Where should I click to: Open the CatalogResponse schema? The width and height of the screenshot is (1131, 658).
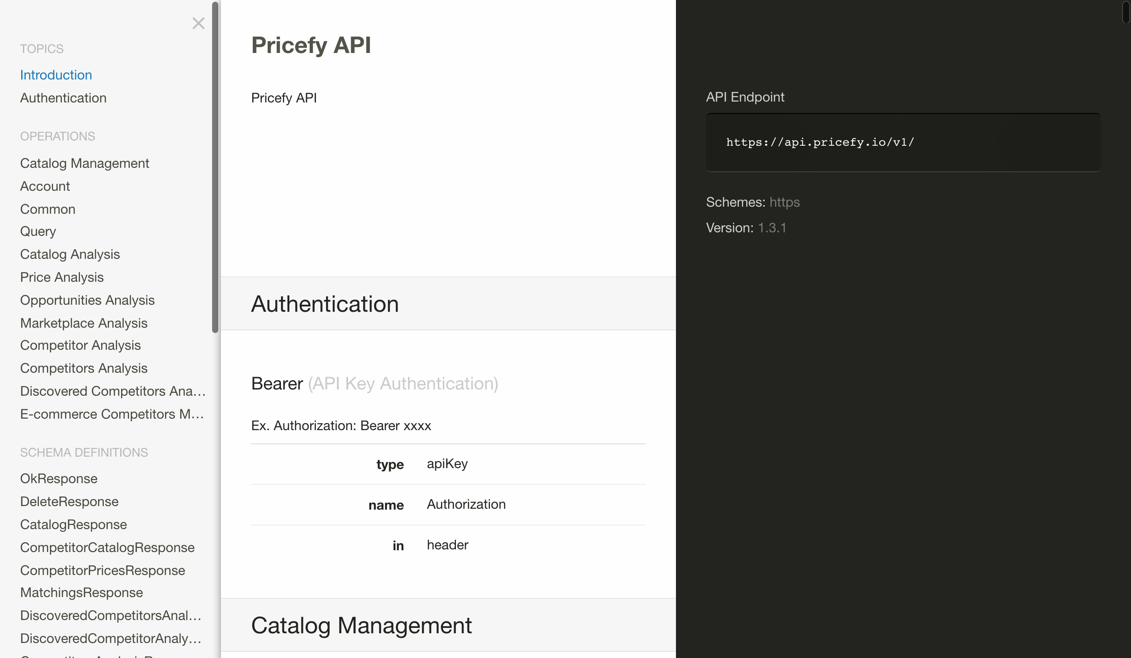click(74, 524)
